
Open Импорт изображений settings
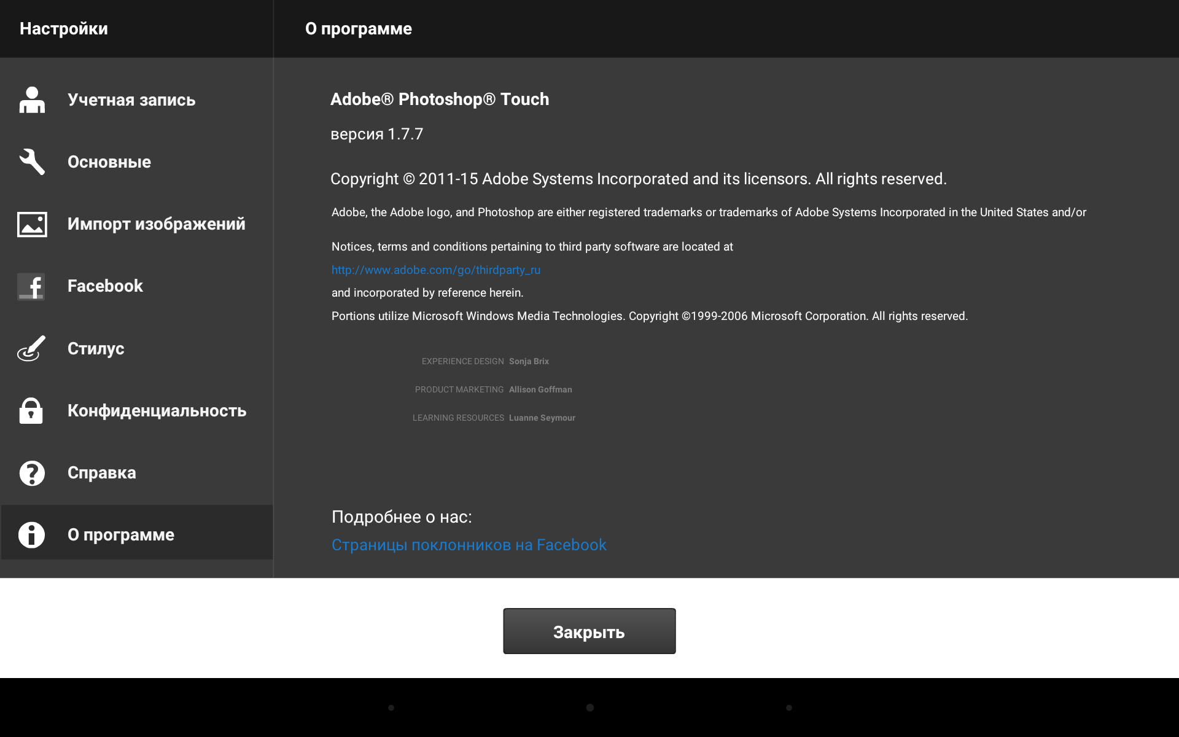pyautogui.click(x=136, y=224)
